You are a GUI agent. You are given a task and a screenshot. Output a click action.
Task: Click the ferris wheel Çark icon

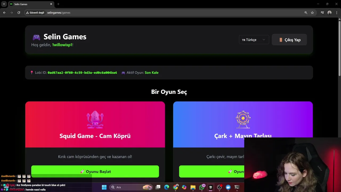243,119
